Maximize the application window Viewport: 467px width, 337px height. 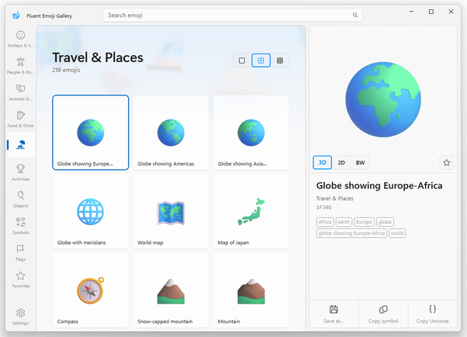(431, 12)
